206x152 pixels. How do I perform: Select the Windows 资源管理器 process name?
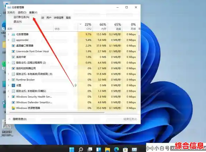pos(28,108)
